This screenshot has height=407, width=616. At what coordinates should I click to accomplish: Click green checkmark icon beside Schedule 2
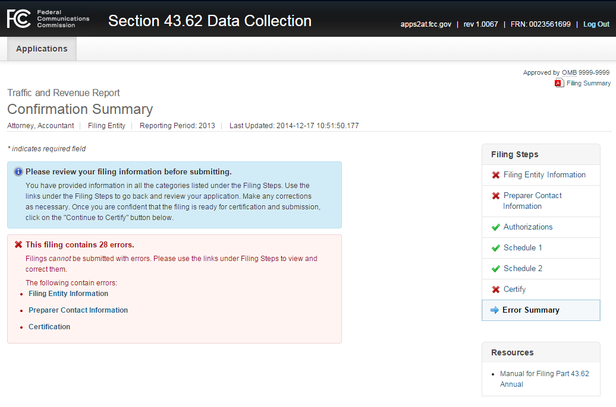(496, 269)
